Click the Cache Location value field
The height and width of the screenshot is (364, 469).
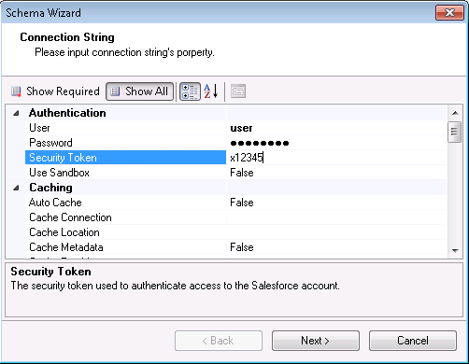(337, 232)
